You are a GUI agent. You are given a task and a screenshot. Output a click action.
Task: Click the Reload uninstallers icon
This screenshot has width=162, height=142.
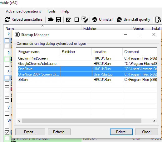coord(7,19)
